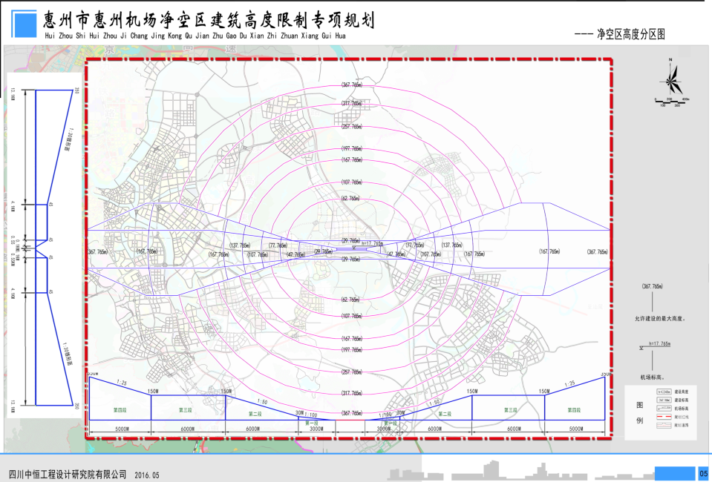Select the map scale bar below the compass

pos(671,100)
